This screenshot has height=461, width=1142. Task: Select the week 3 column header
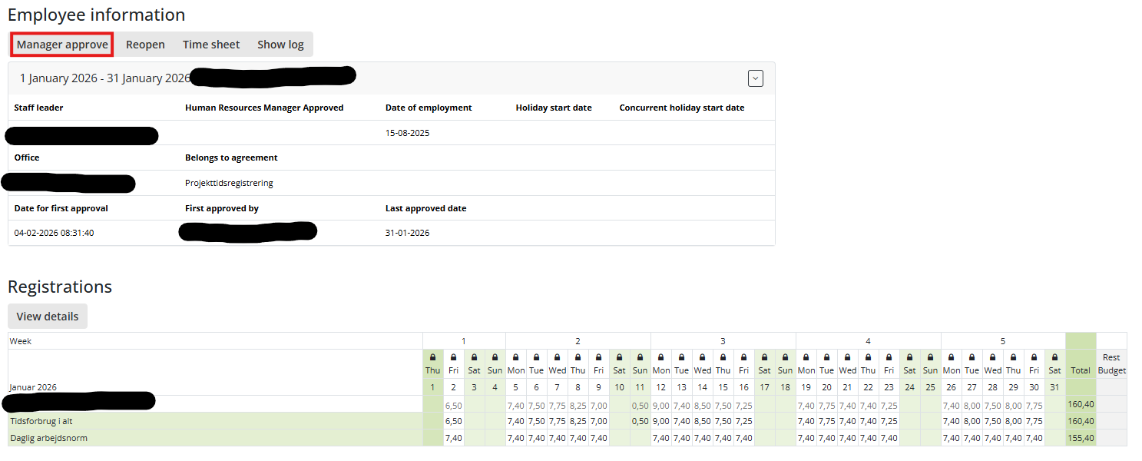723,341
